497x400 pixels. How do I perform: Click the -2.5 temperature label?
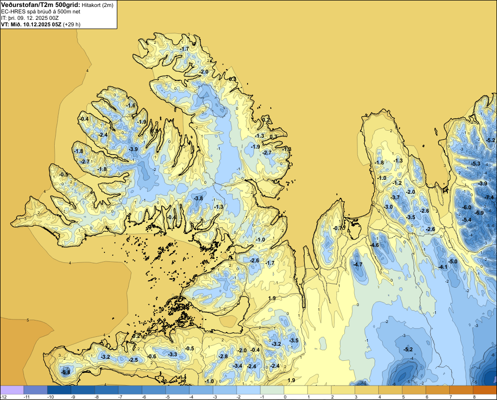[133, 360]
